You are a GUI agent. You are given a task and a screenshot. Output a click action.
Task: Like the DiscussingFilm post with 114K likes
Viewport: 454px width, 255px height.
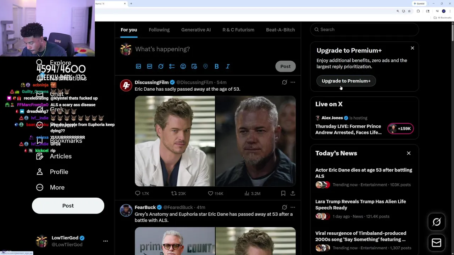(216, 193)
